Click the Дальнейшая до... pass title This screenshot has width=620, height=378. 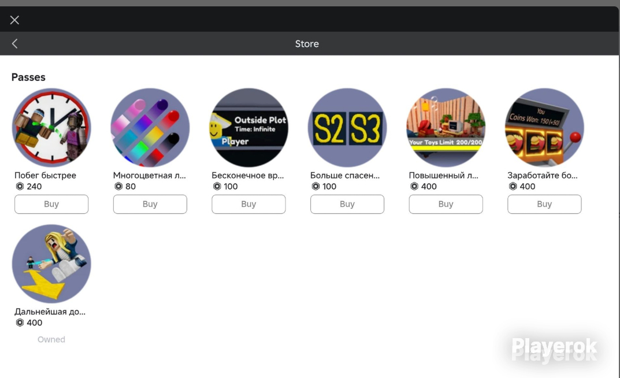[50, 312]
